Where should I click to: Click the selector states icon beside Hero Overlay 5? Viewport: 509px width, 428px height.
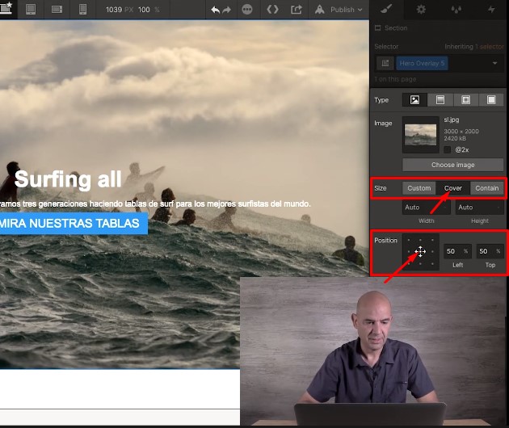[x=385, y=63]
